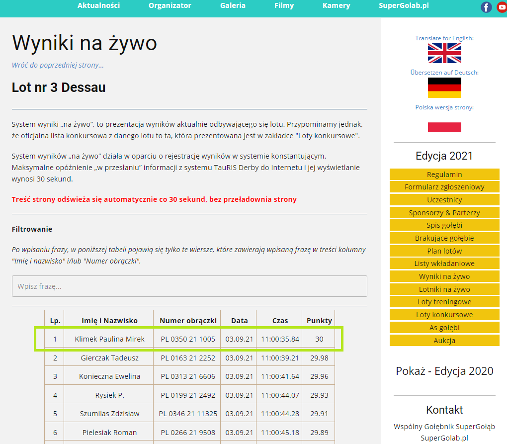Select Loty konkursowe in the sidebar
Viewport: 507px width, 444px height.
[444, 315]
